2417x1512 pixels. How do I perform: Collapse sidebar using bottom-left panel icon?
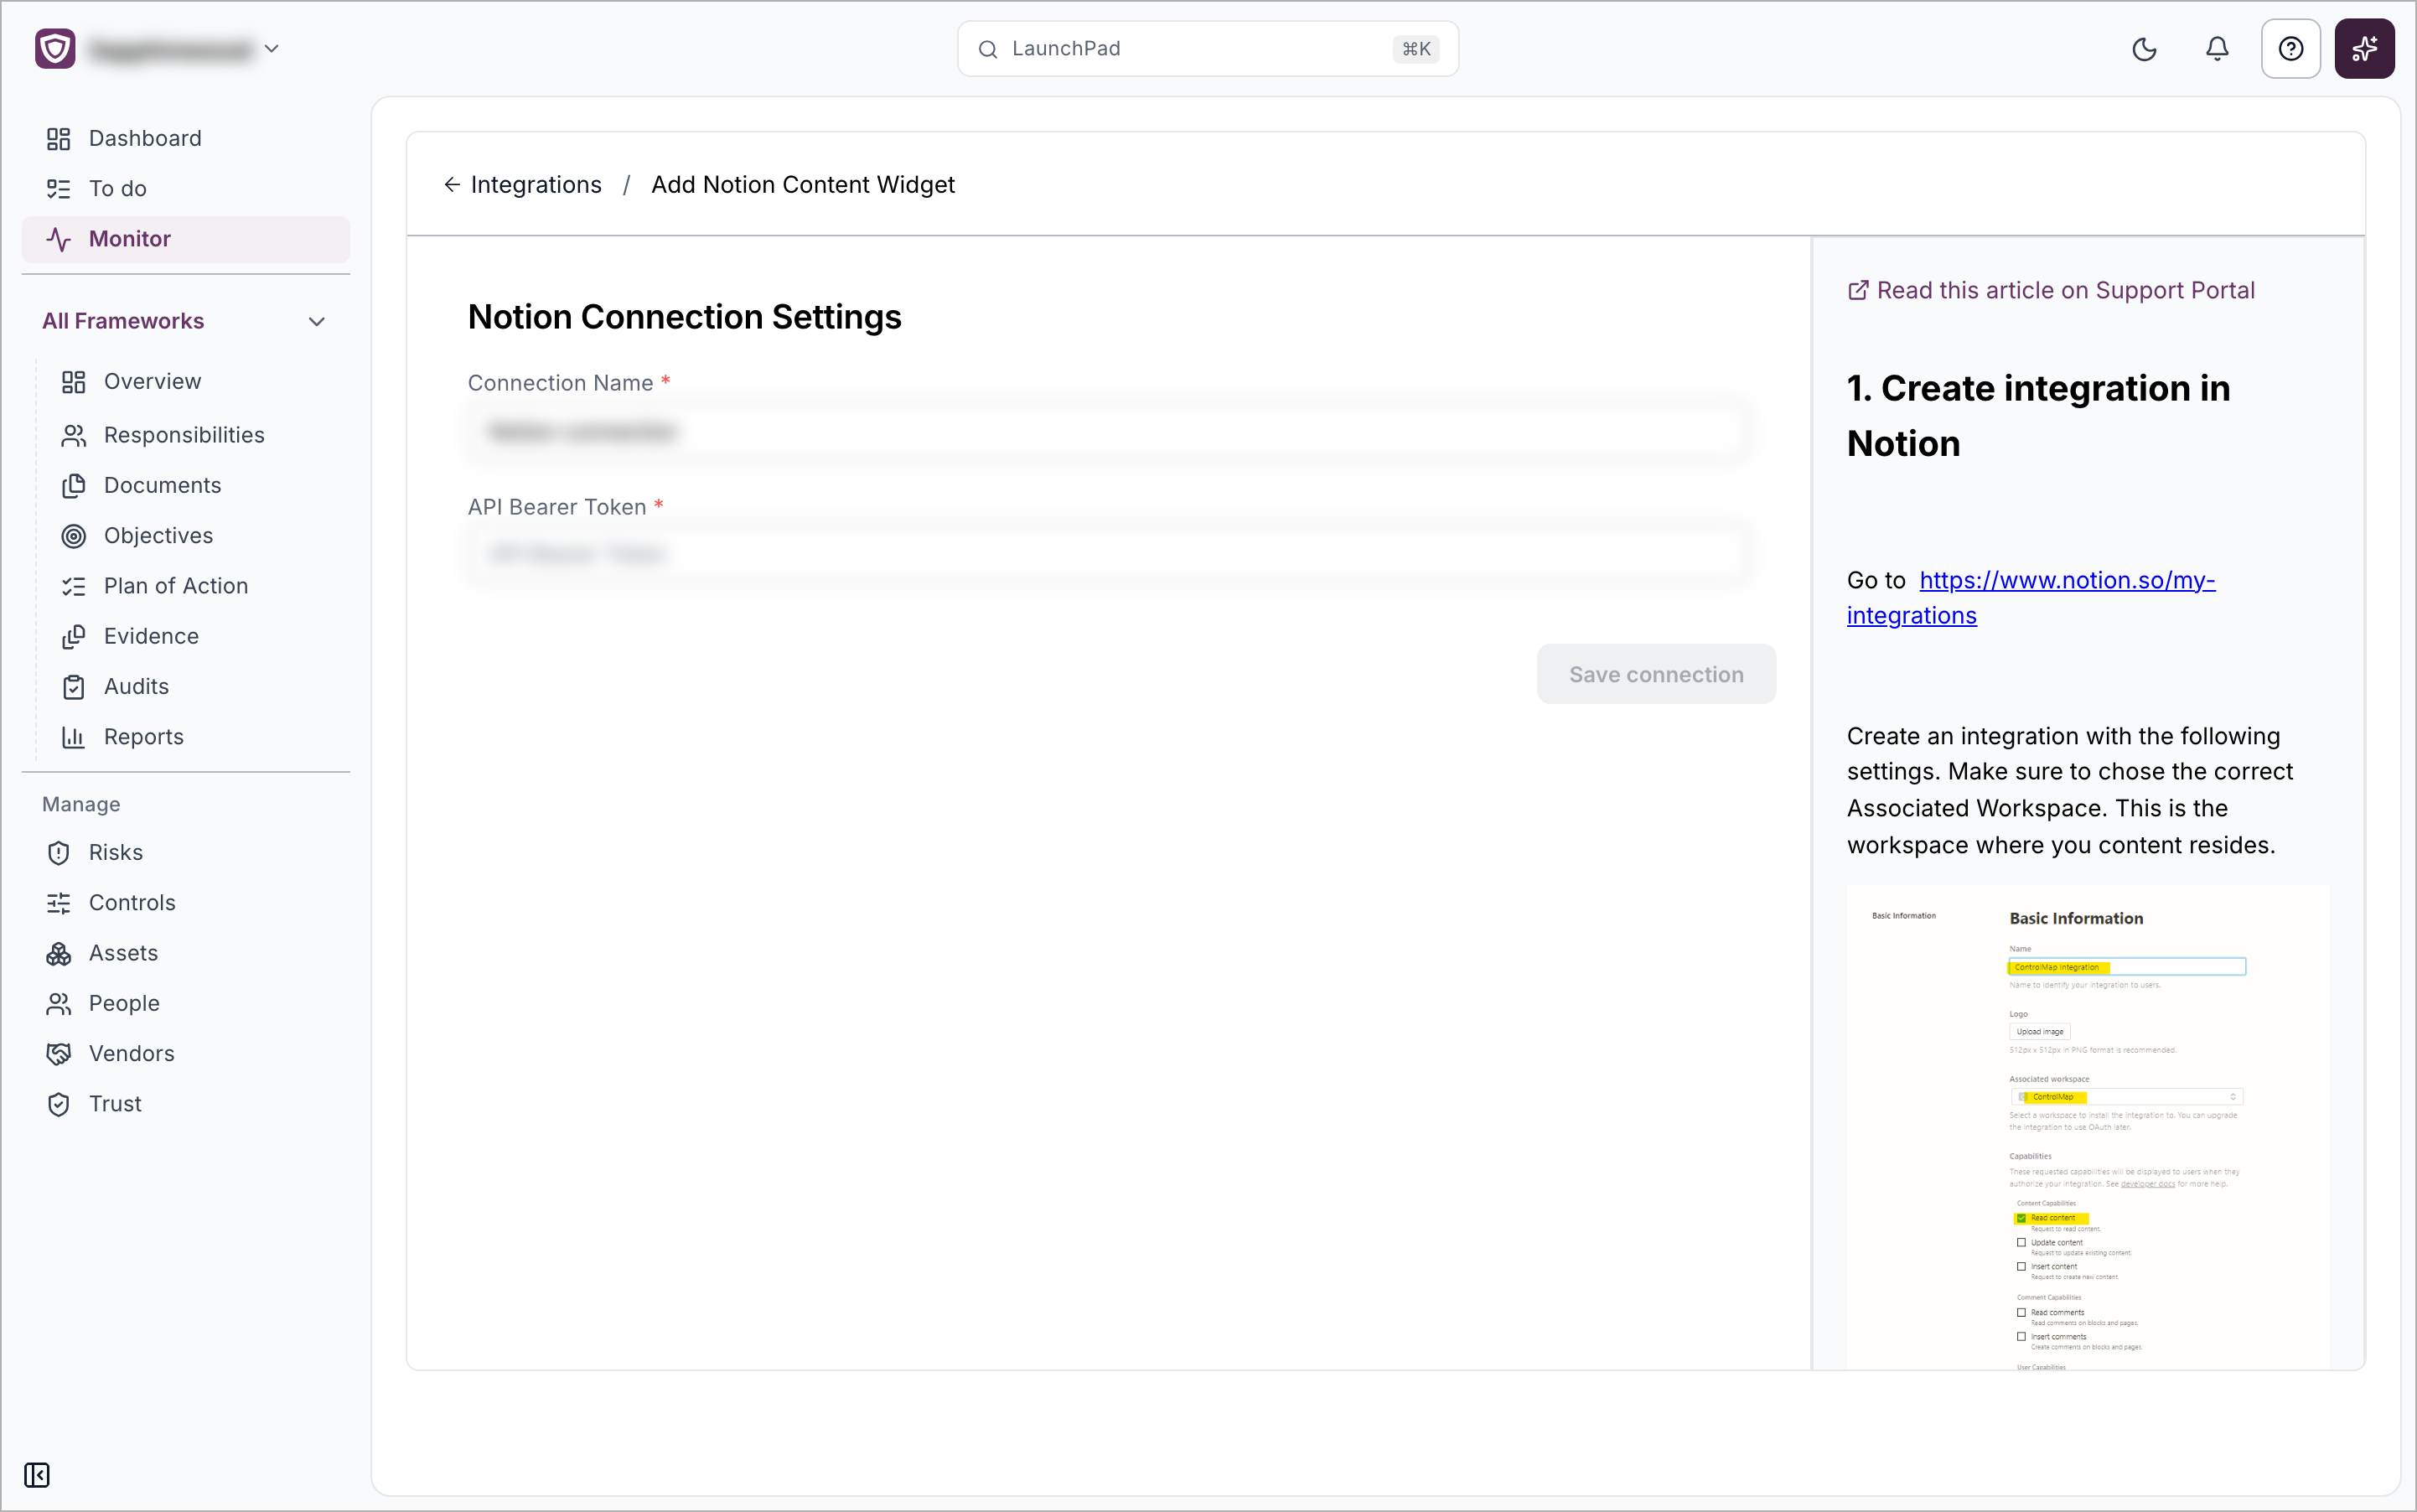click(x=37, y=1475)
